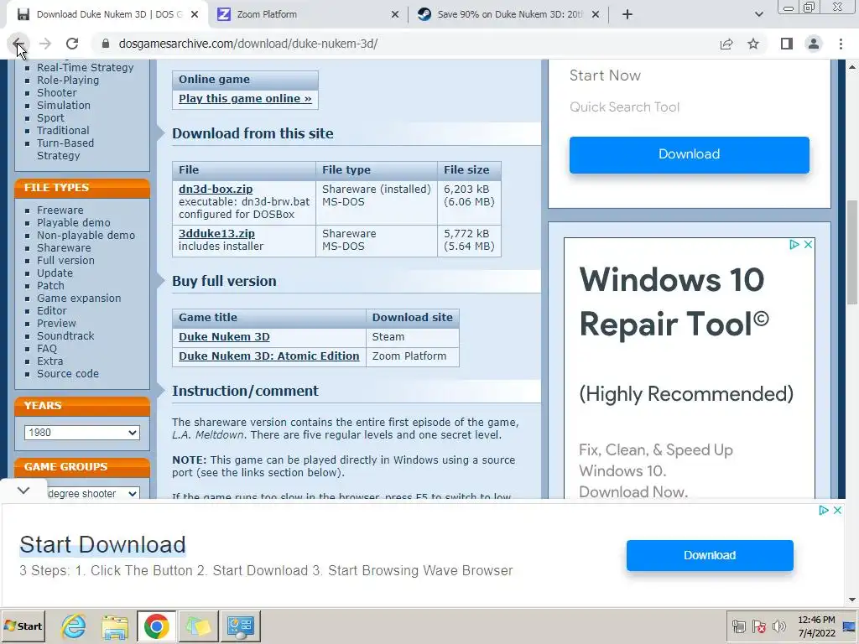The width and height of the screenshot is (859, 644).
Task: Open Windows Explorer folder from taskbar
Action: (115, 626)
